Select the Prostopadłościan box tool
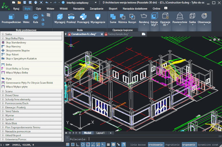The image size is (222, 147). (x=11, y=19)
